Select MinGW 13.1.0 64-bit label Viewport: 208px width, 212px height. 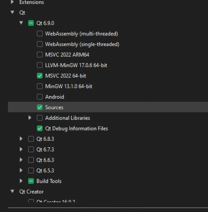coord(69,86)
